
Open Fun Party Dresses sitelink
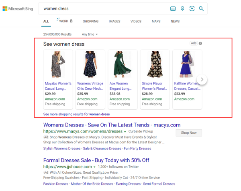(137, 149)
